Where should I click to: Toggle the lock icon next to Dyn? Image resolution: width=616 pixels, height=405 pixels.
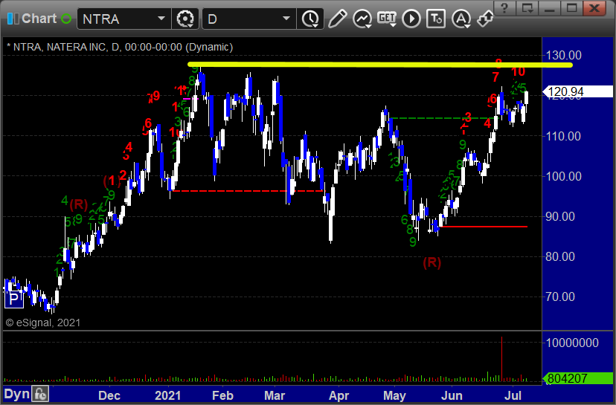click(x=40, y=394)
